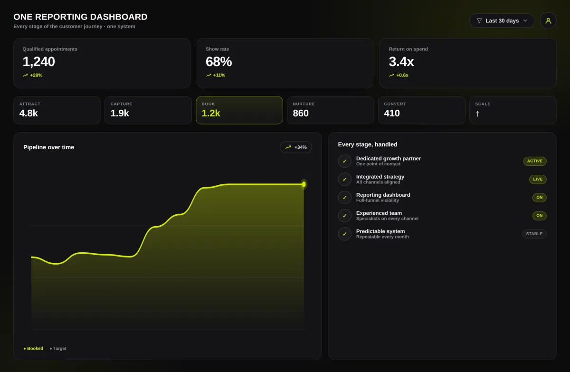
Task: Toggle the checkmark for Integrated strategy
Action: pyautogui.click(x=345, y=179)
